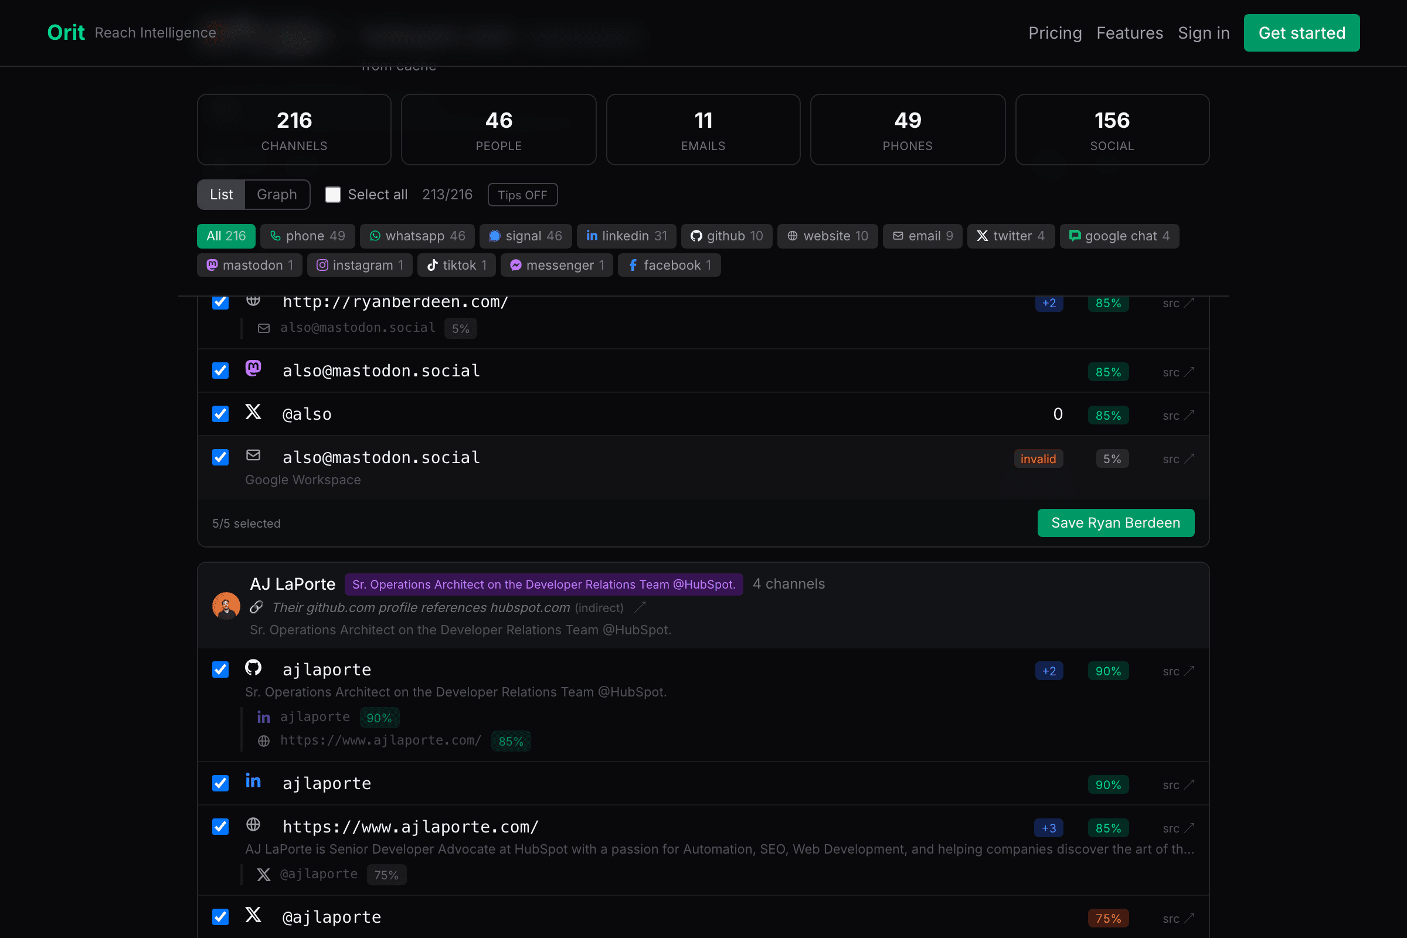Click Get started button

coord(1301,33)
